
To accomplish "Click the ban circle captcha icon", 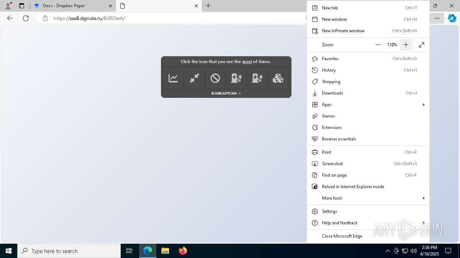I will 215,78.
